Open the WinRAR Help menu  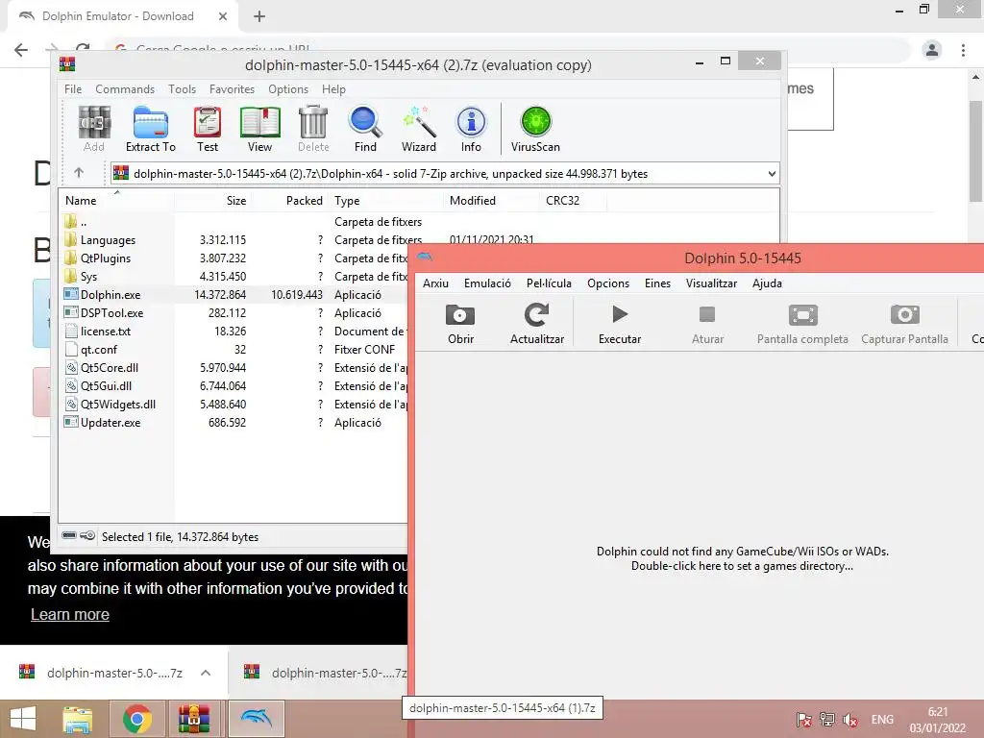click(x=333, y=89)
